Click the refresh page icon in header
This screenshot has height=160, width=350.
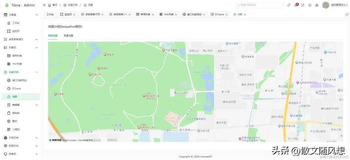[x=289, y=5]
